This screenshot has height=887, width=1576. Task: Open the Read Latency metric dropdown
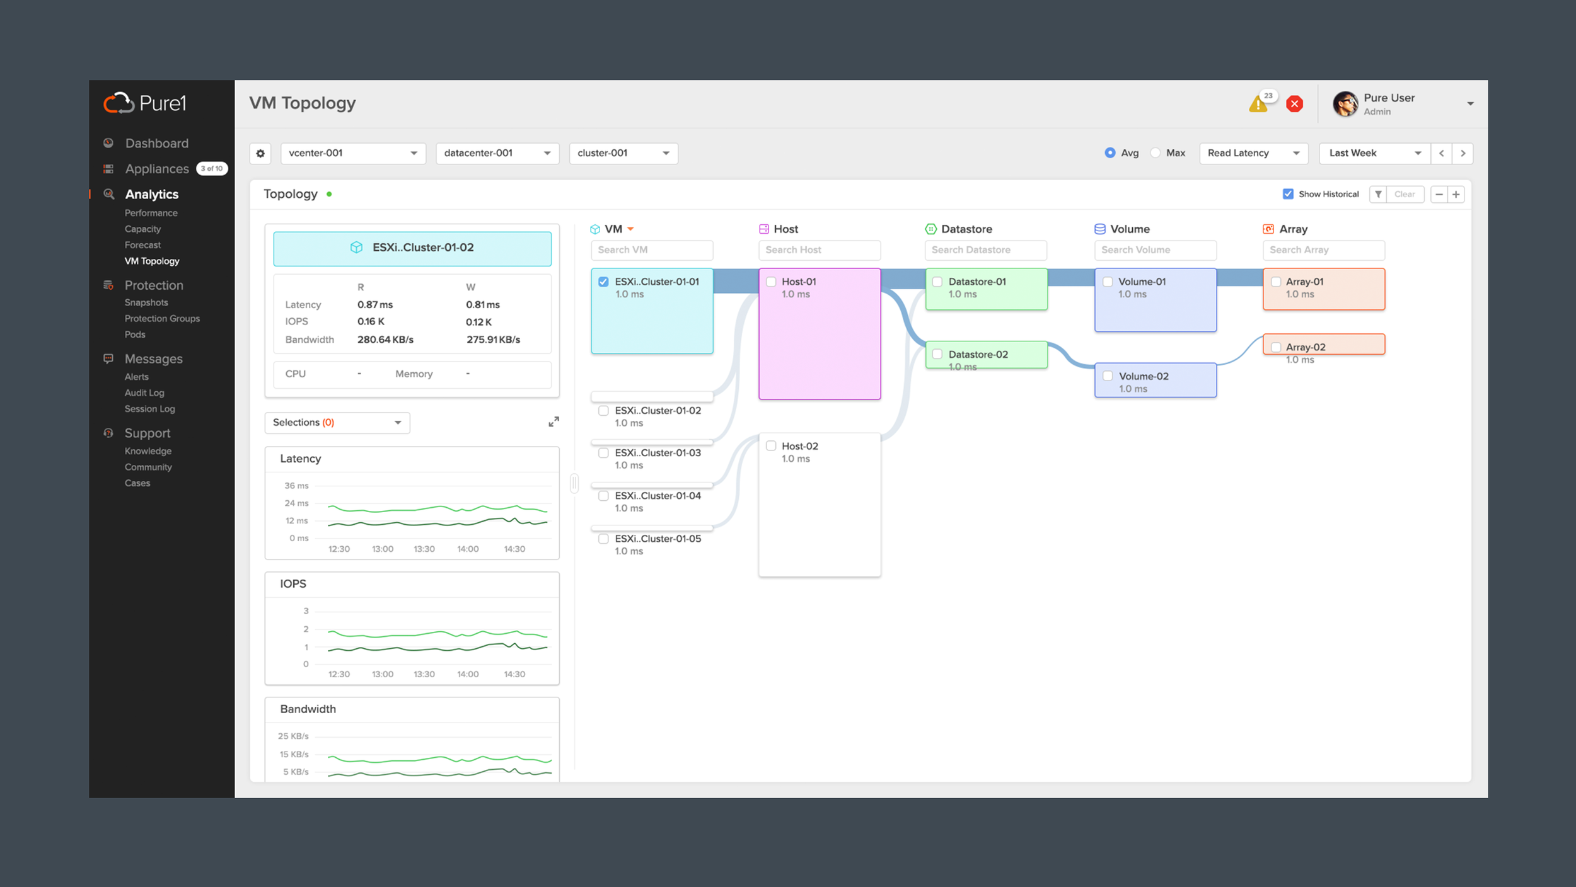(1254, 153)
